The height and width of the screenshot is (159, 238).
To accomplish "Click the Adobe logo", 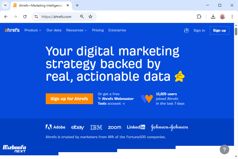I will point(56,127).
